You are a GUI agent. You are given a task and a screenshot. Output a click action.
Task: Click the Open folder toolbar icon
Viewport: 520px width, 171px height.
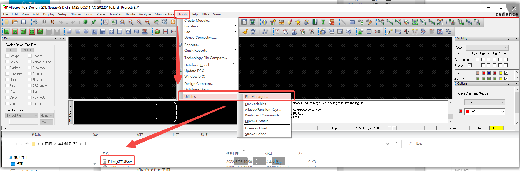pos(15,22)
